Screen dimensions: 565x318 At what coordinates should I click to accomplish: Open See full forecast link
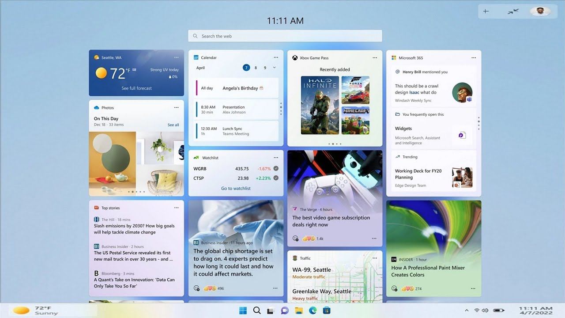[137, 88]
